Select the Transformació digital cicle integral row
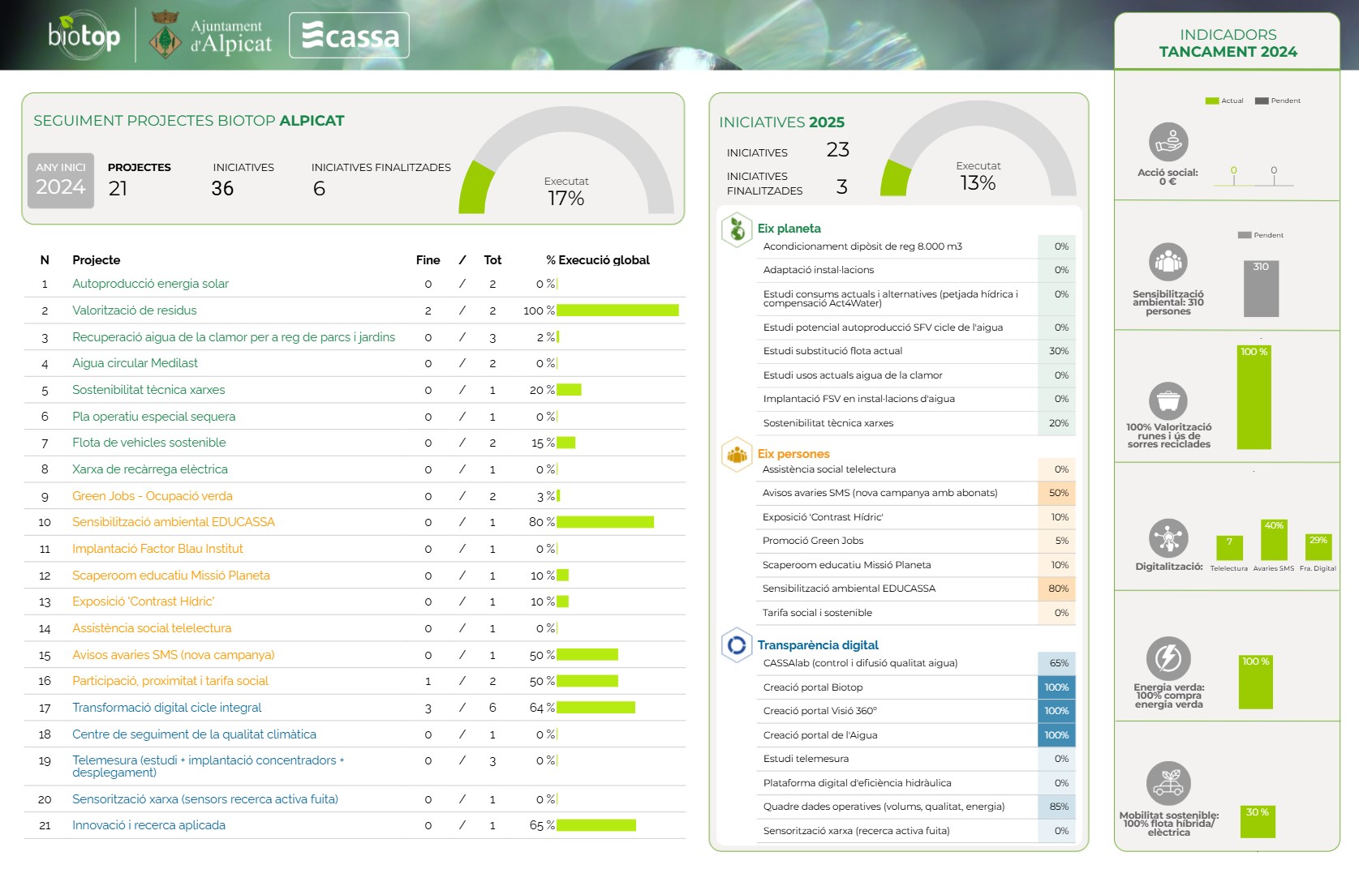Image resolution: width=1359 pixels, height=869 pixels. 355,708
